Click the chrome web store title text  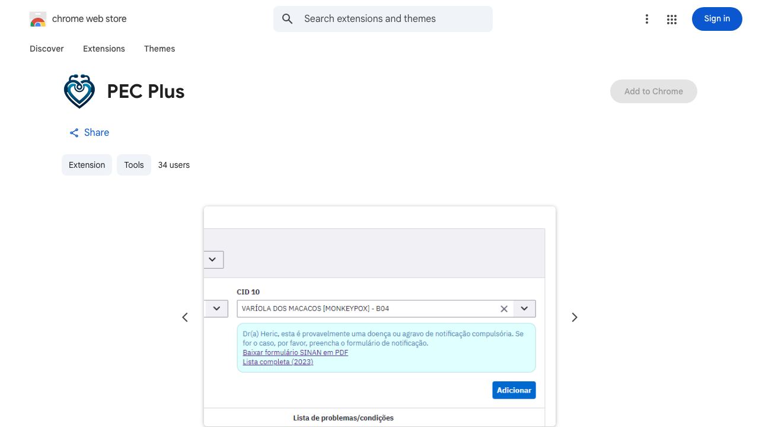click(x=90, y=19)
